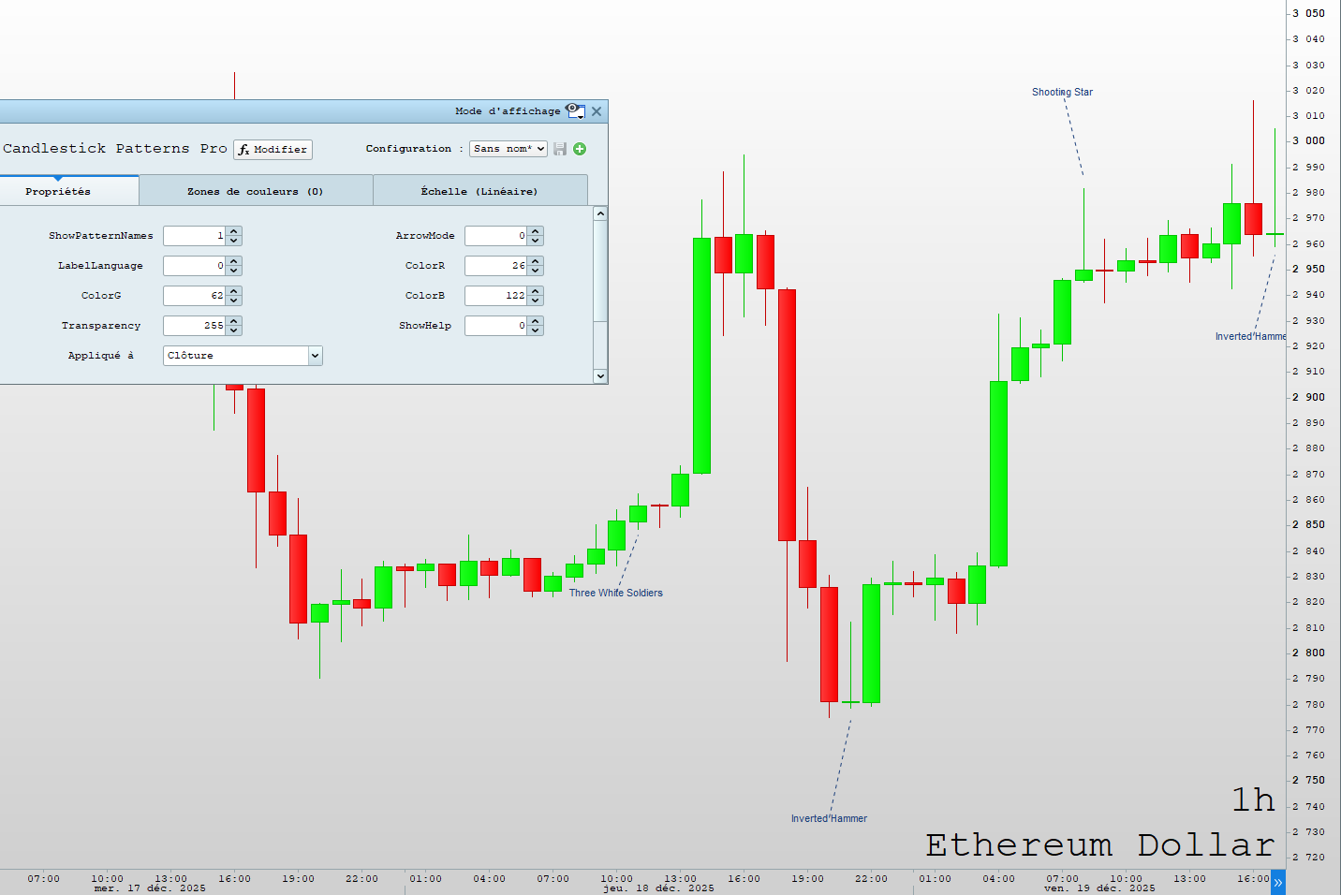Image resolution: width=1341 pixels, height=895 pixels.
Task: Open the Échelle (Linéaire) tab
Action: point(479,191)
